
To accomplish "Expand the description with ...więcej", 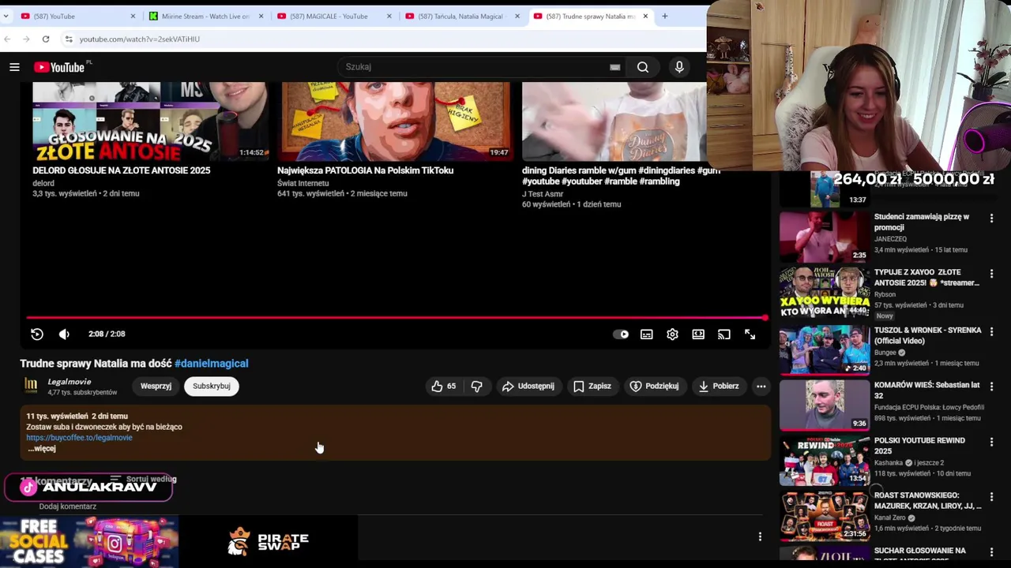I will click(x=42, y=449).
